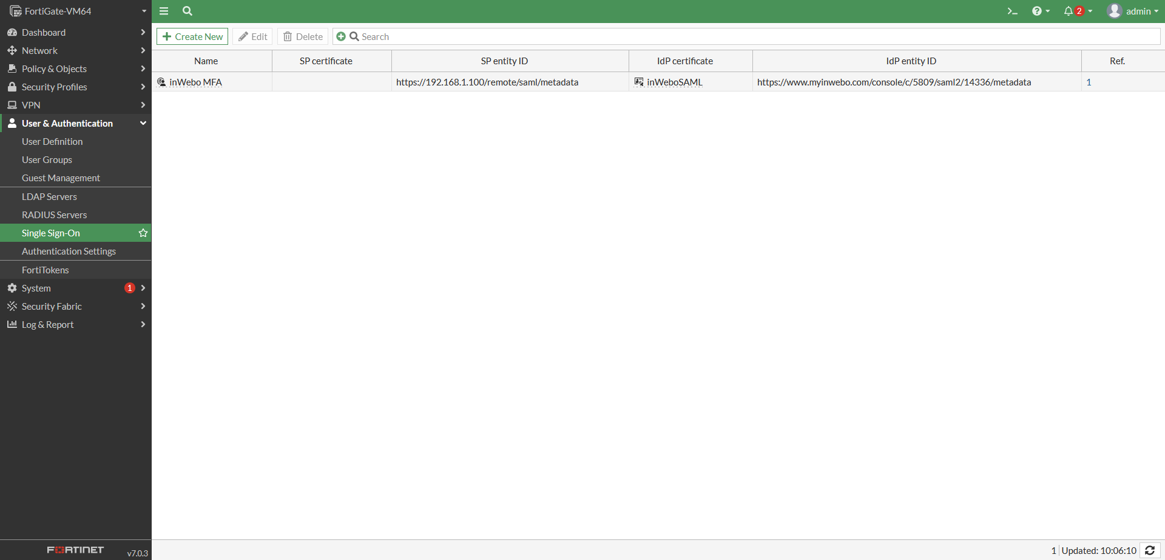This screenshot has height=560, width=1165.
Task: Open the LDAP Servers page
Action: 50,196
